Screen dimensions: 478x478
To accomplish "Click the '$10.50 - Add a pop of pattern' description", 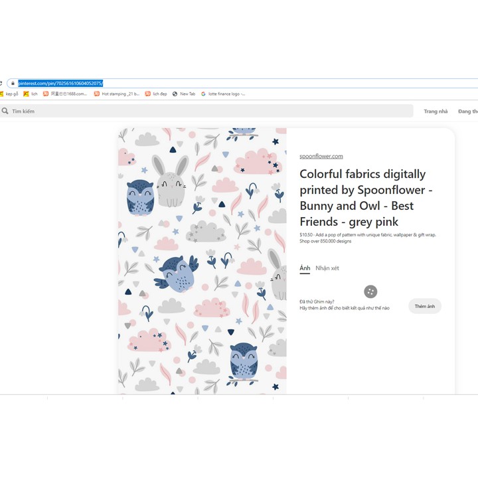I will tap(368, 238).
